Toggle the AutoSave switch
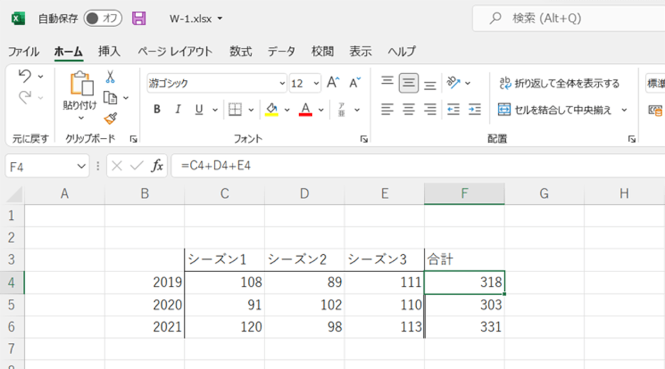 103,19
